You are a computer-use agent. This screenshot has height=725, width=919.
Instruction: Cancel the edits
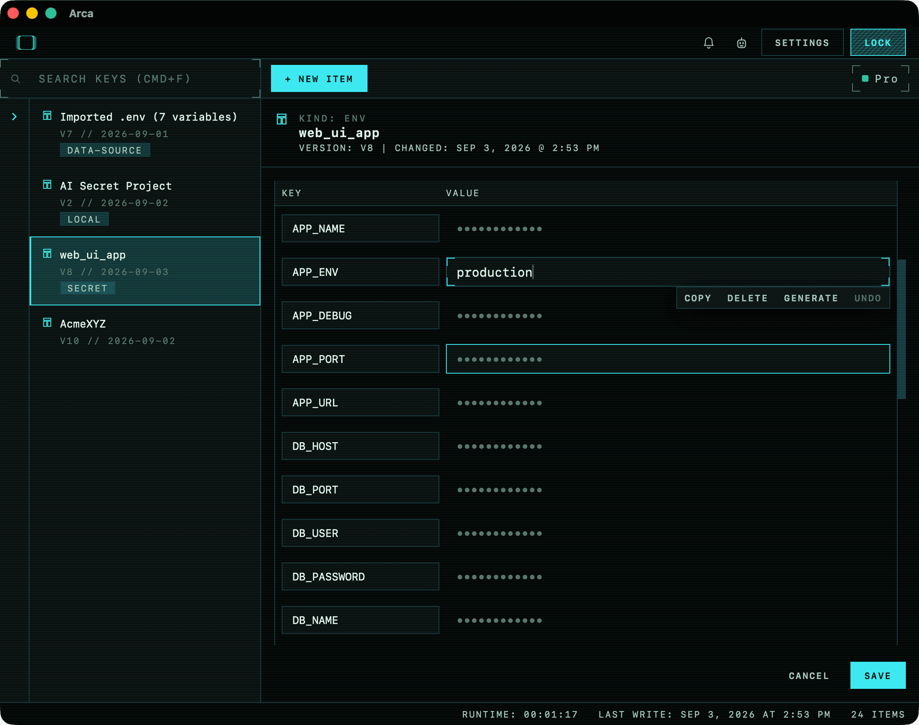coord(809,675)
